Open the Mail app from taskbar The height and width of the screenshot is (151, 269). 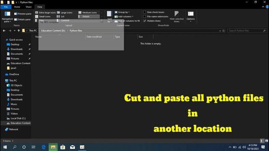click(72, 147)
